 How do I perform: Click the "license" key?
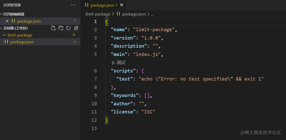click(123, 112)
